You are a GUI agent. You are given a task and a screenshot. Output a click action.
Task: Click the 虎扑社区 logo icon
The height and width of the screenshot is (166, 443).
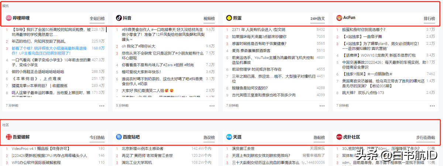(x=339, y=137)
